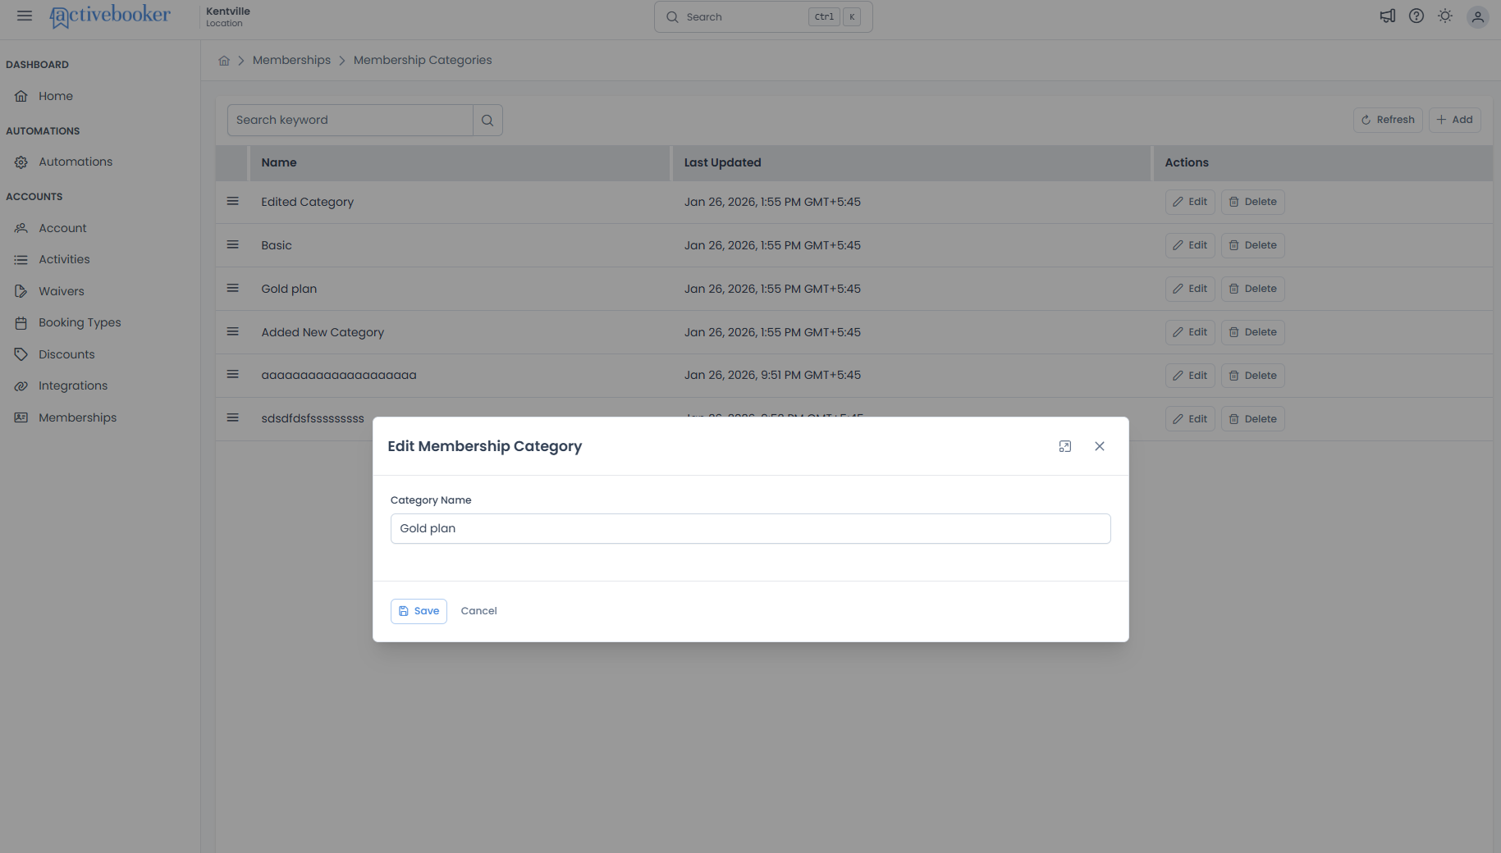This screenshot has width=1501, height=853.
Task: Delete the sdsdfdsfsssssssss row
Action: pos(1253,419)
